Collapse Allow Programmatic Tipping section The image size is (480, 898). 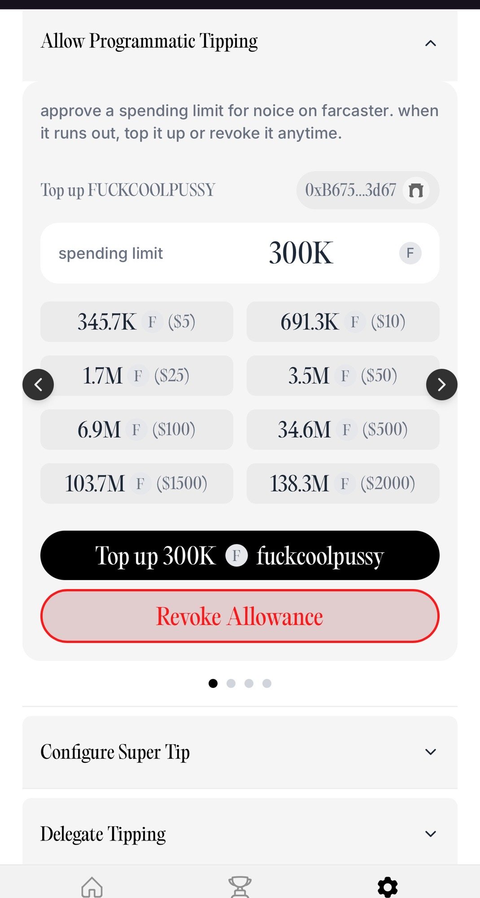(x=430, y=43)
